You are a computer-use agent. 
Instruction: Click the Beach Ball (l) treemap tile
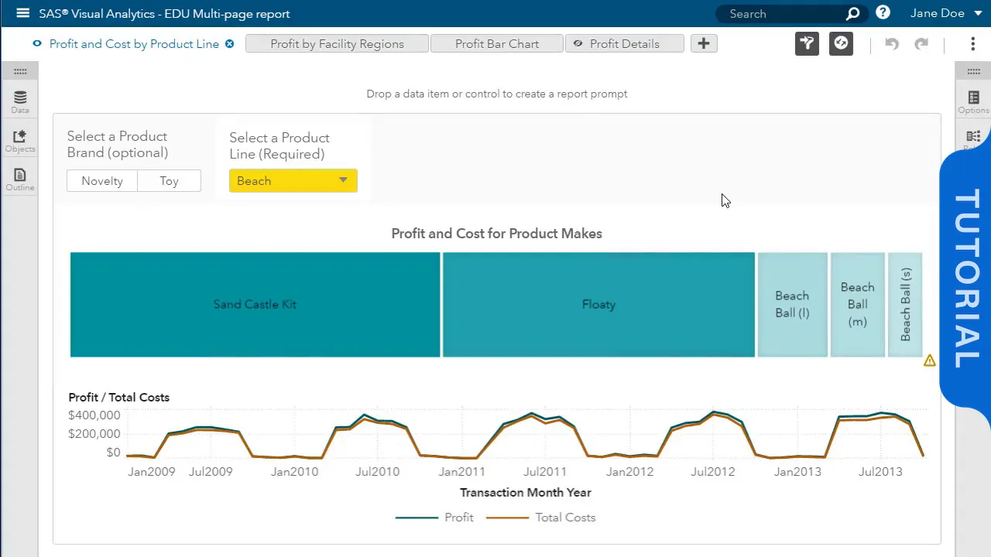[792, 305]
